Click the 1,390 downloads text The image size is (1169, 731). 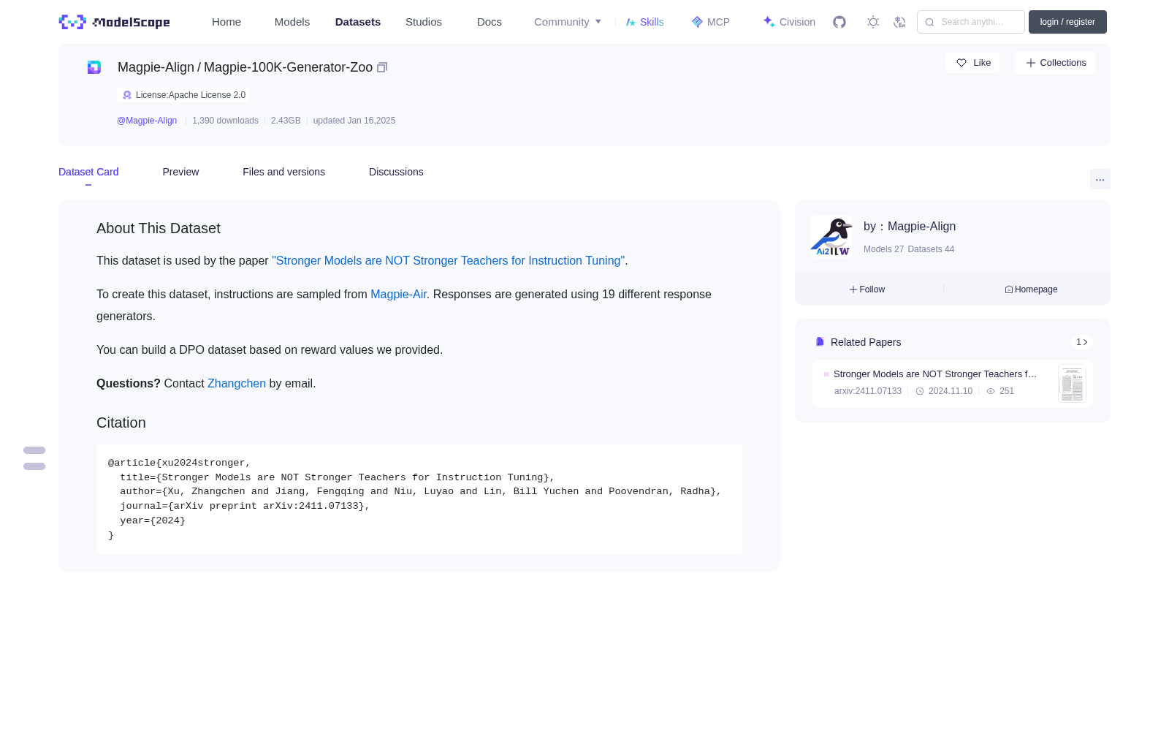225,121
